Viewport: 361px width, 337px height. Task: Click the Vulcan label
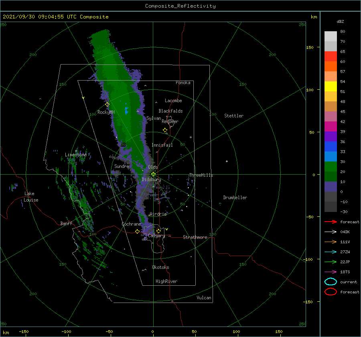coord(204,298)
